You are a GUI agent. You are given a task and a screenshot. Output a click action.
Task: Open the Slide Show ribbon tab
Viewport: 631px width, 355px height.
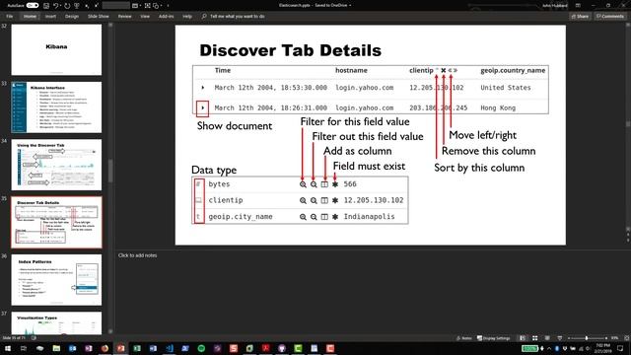coord(99,17)
